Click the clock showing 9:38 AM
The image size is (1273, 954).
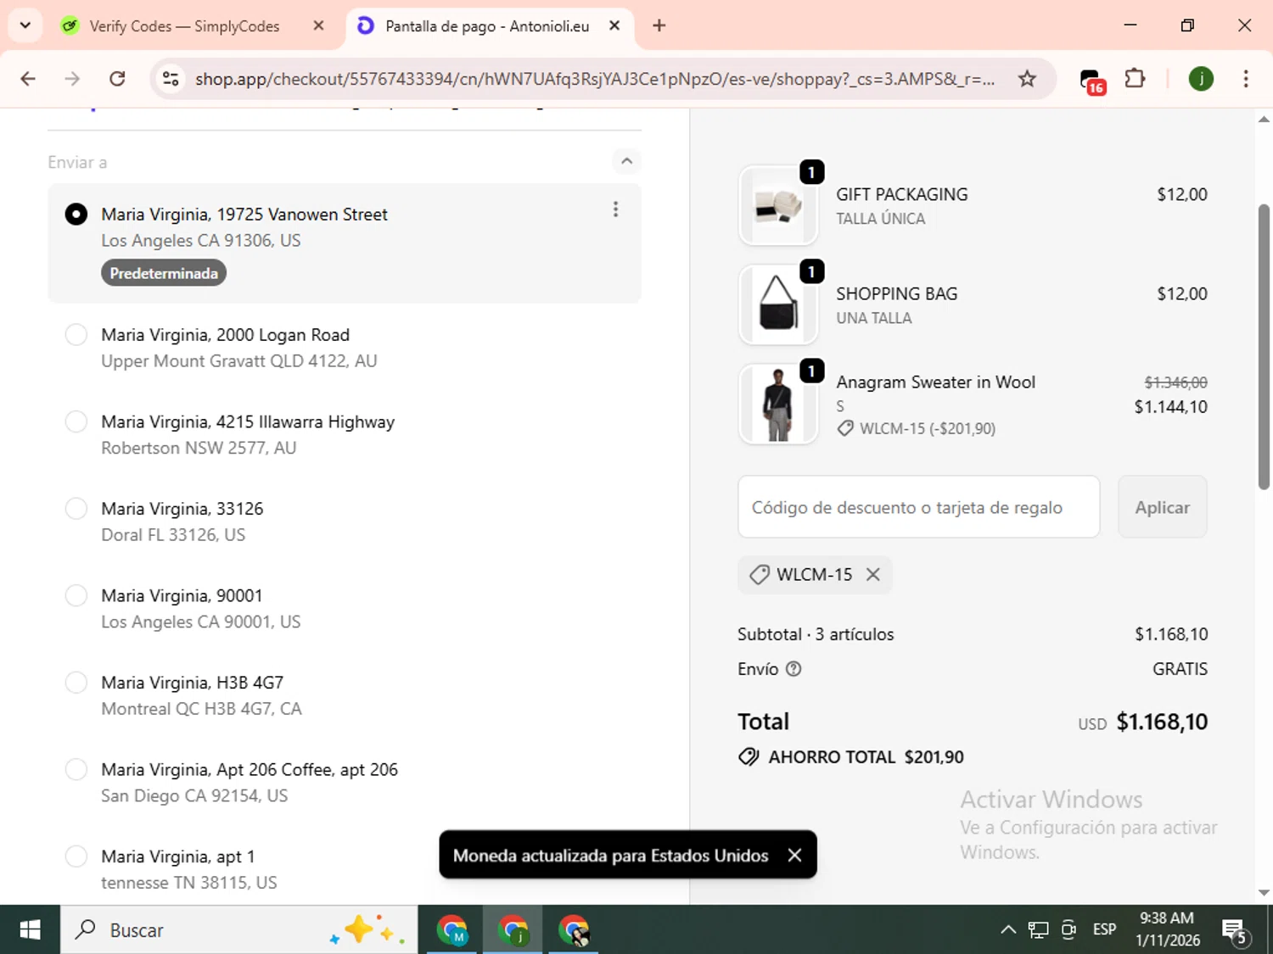click(x=1167, y=929)
